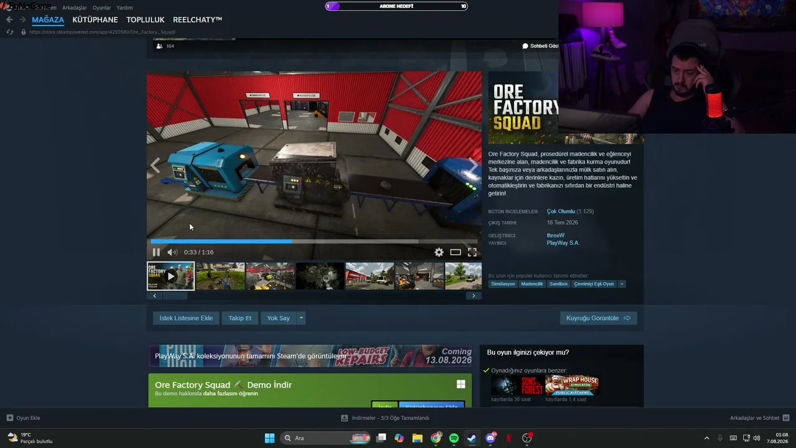
Task: Reload the store page
Action: coord(9,32)
